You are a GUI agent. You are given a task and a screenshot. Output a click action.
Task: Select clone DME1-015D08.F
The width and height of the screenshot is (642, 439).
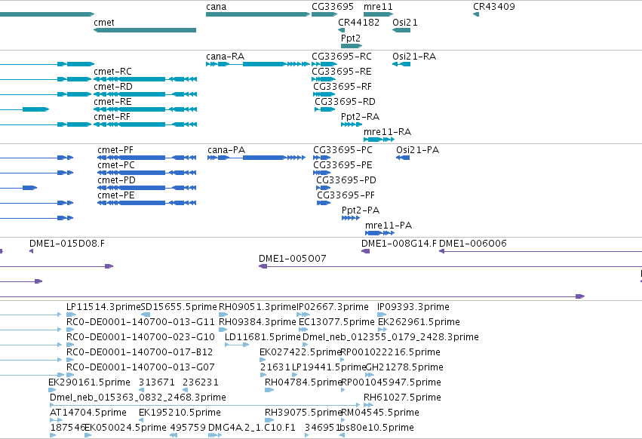66,244
